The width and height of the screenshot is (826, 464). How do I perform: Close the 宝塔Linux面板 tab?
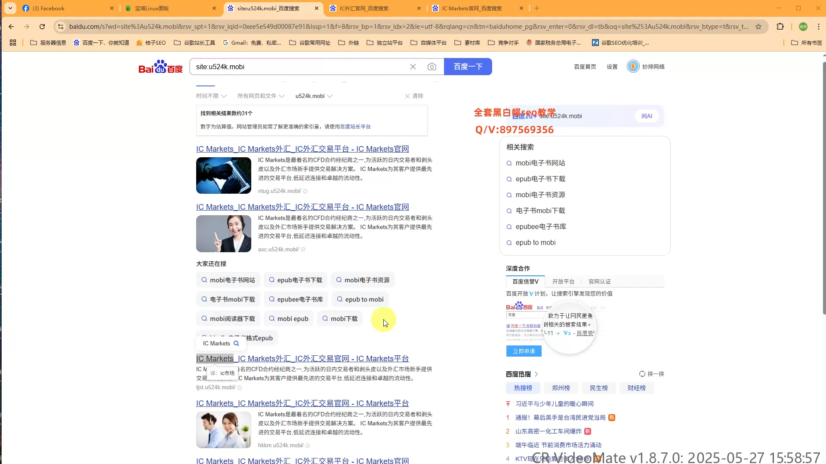click(214, 8)
